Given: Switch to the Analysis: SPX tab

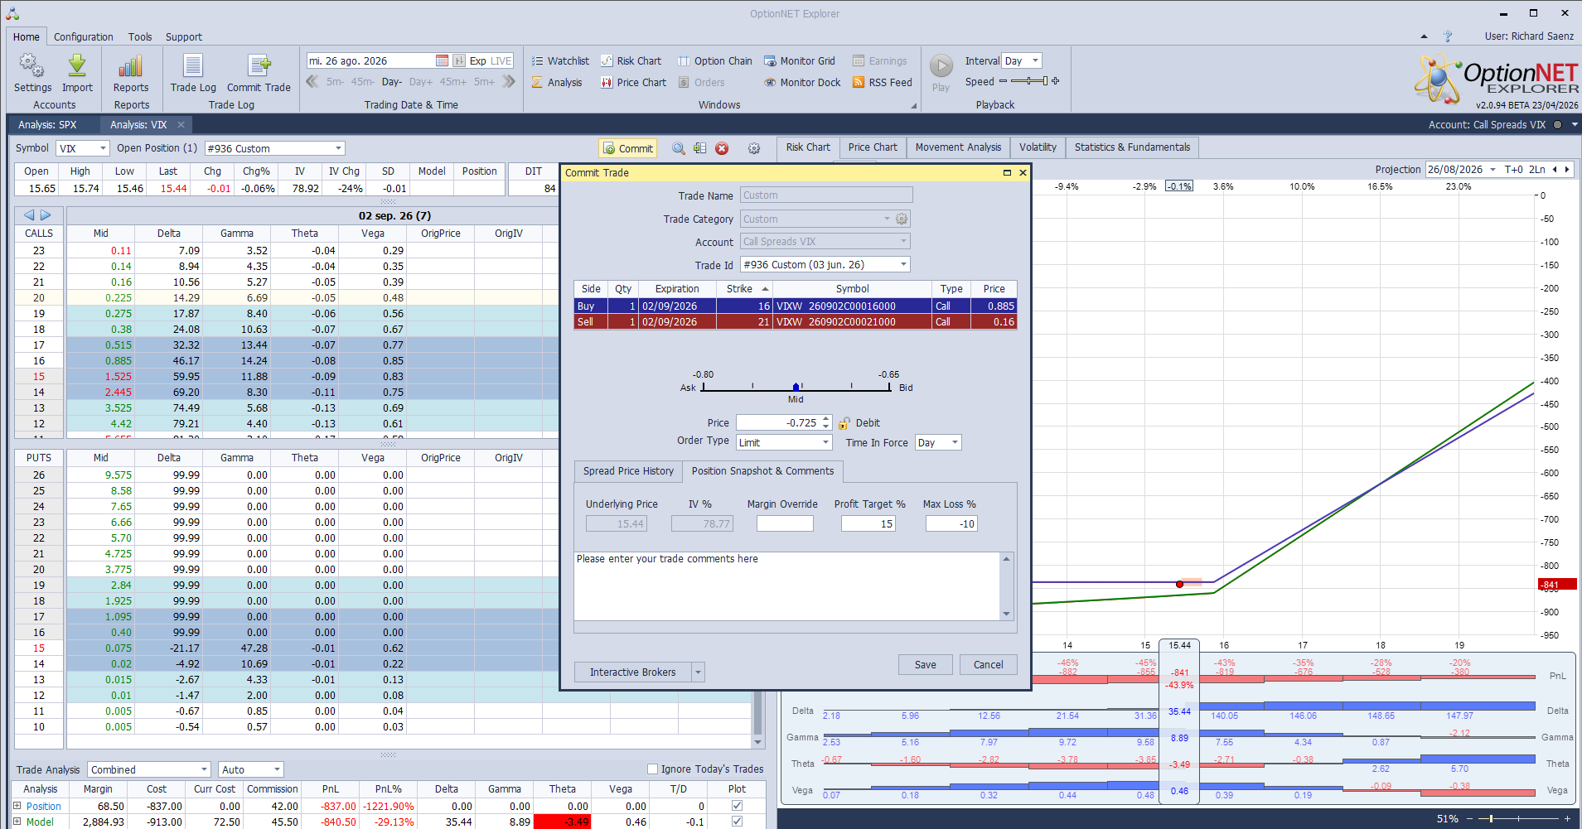Looking at the screenshot, I should pos(47,125).
